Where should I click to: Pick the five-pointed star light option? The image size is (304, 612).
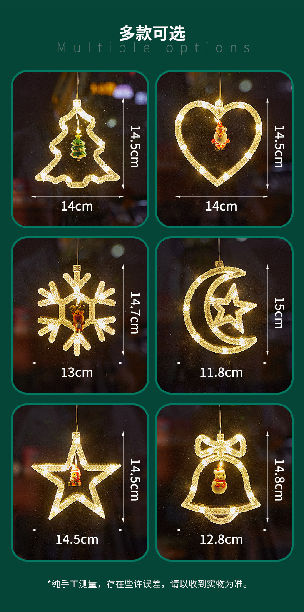coord(80,482)
